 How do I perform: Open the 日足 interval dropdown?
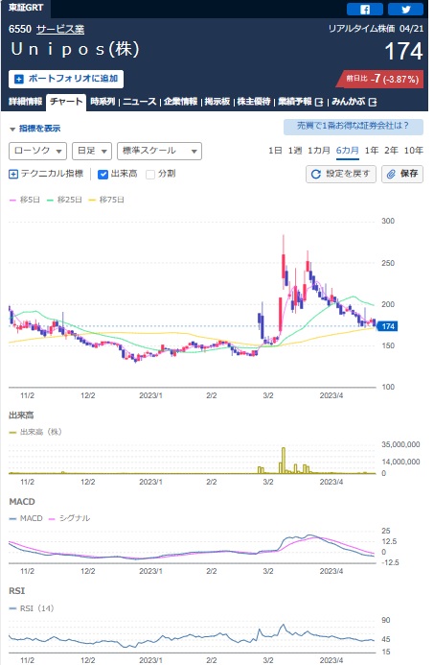(92, 151)
